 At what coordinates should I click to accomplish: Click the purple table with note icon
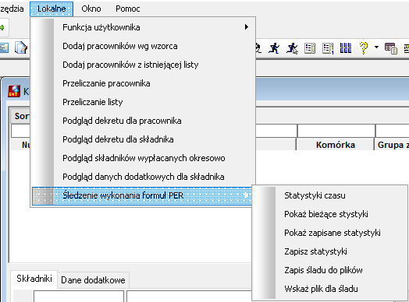coord(391,48)
